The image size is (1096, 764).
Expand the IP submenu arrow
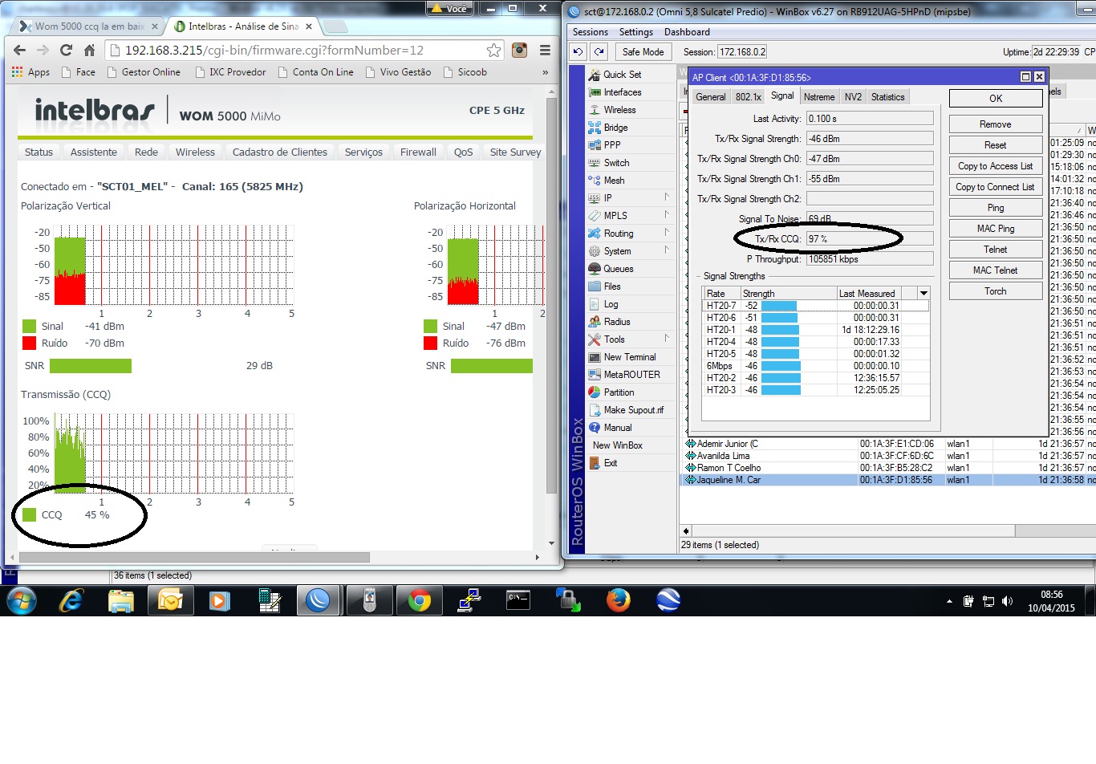667,197
